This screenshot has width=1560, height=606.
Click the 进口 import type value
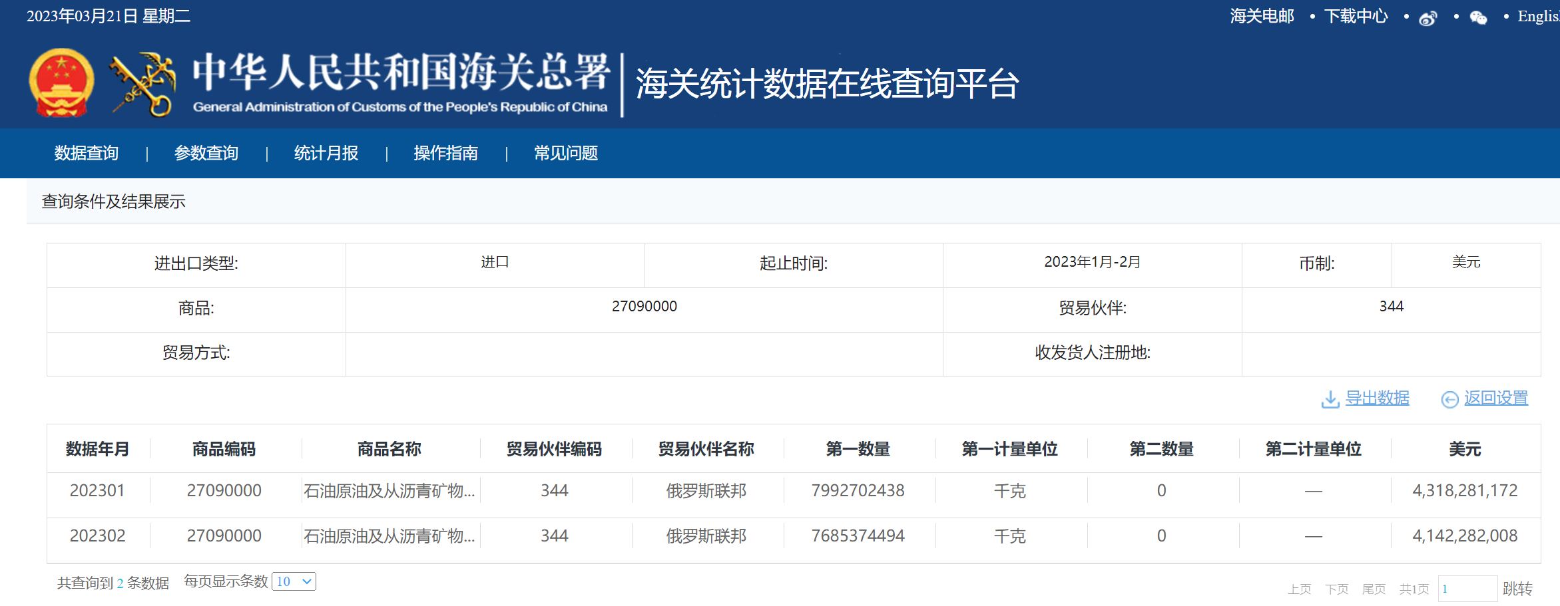495,262
